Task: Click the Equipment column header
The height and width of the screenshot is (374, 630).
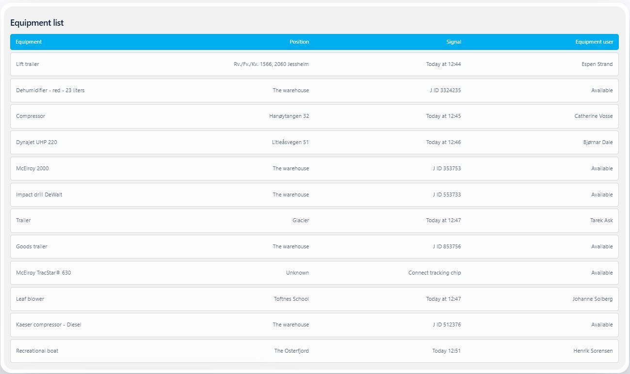Action: [29, 42]
